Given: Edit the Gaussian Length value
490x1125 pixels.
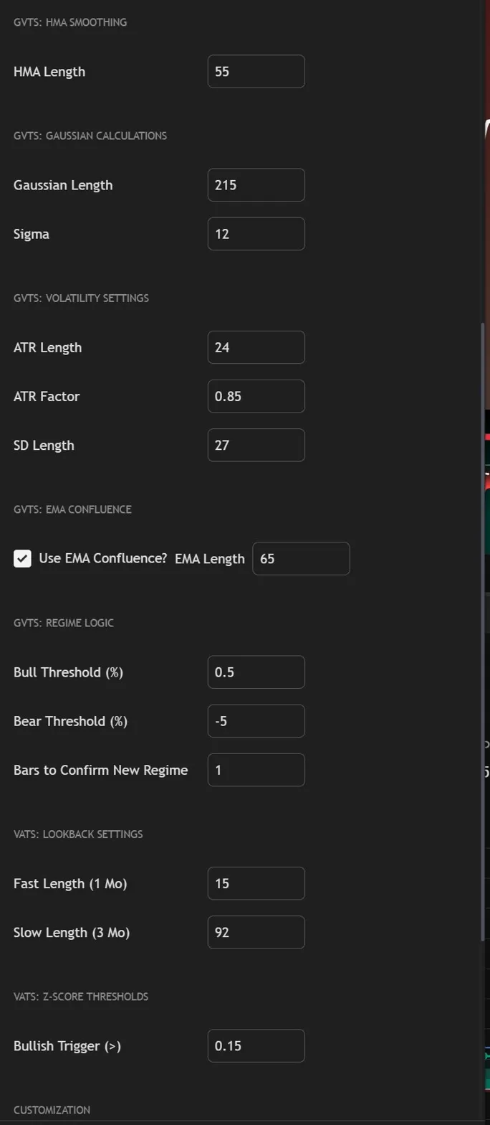Looking at the screenshot, I should (256, 185).
